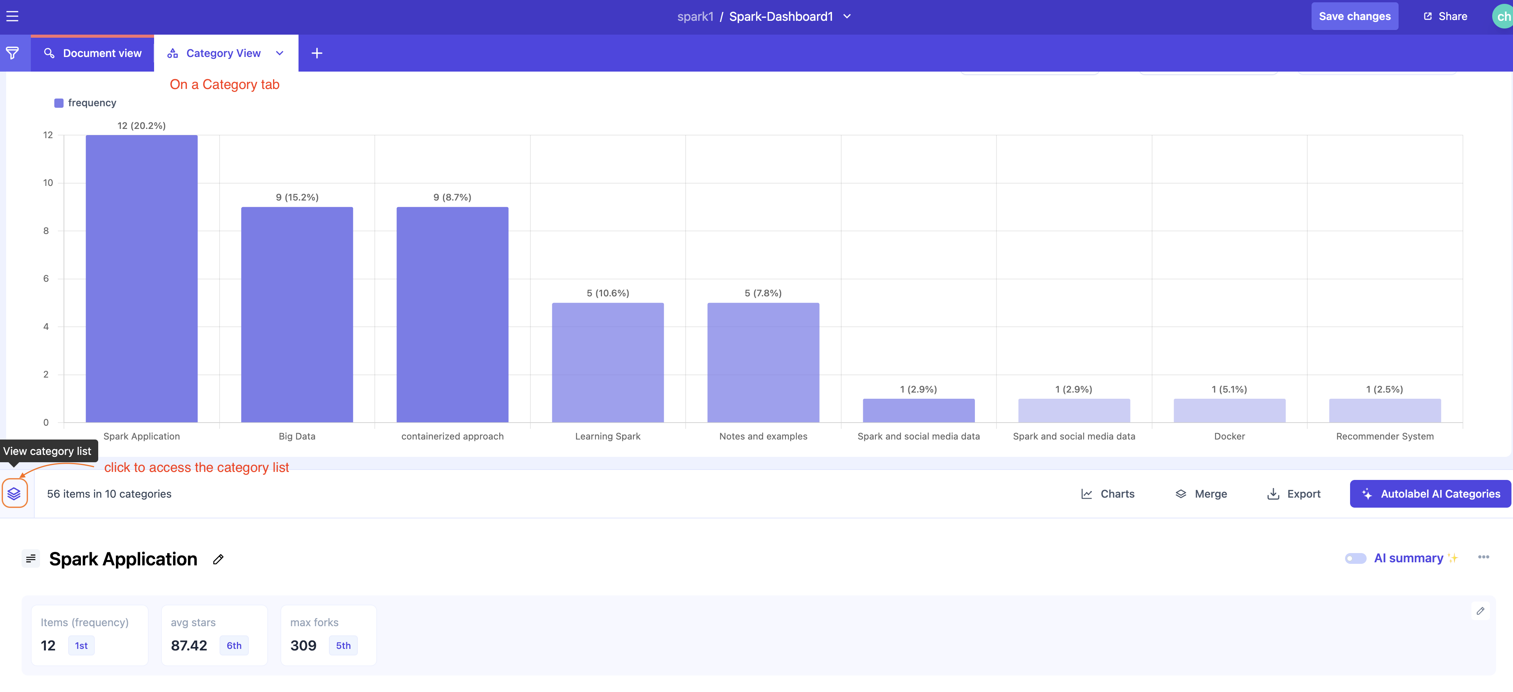Toggle the AI summary switch
Screen dimensions: 1513x692
[1355, 558]
